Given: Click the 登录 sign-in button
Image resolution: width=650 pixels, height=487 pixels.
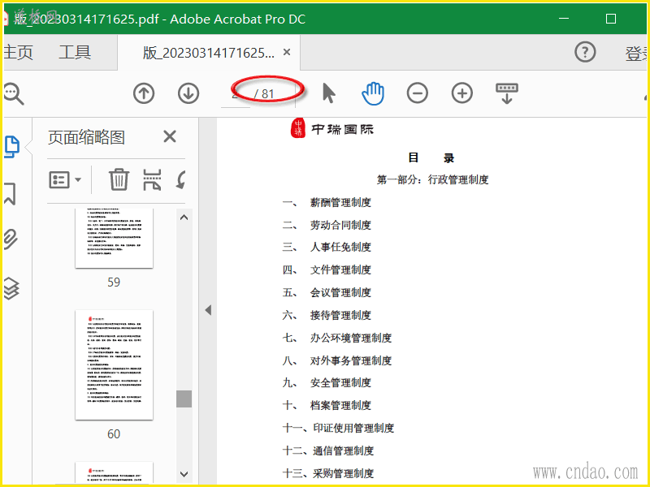Looking at the screenshot, I should click(637, 54).
